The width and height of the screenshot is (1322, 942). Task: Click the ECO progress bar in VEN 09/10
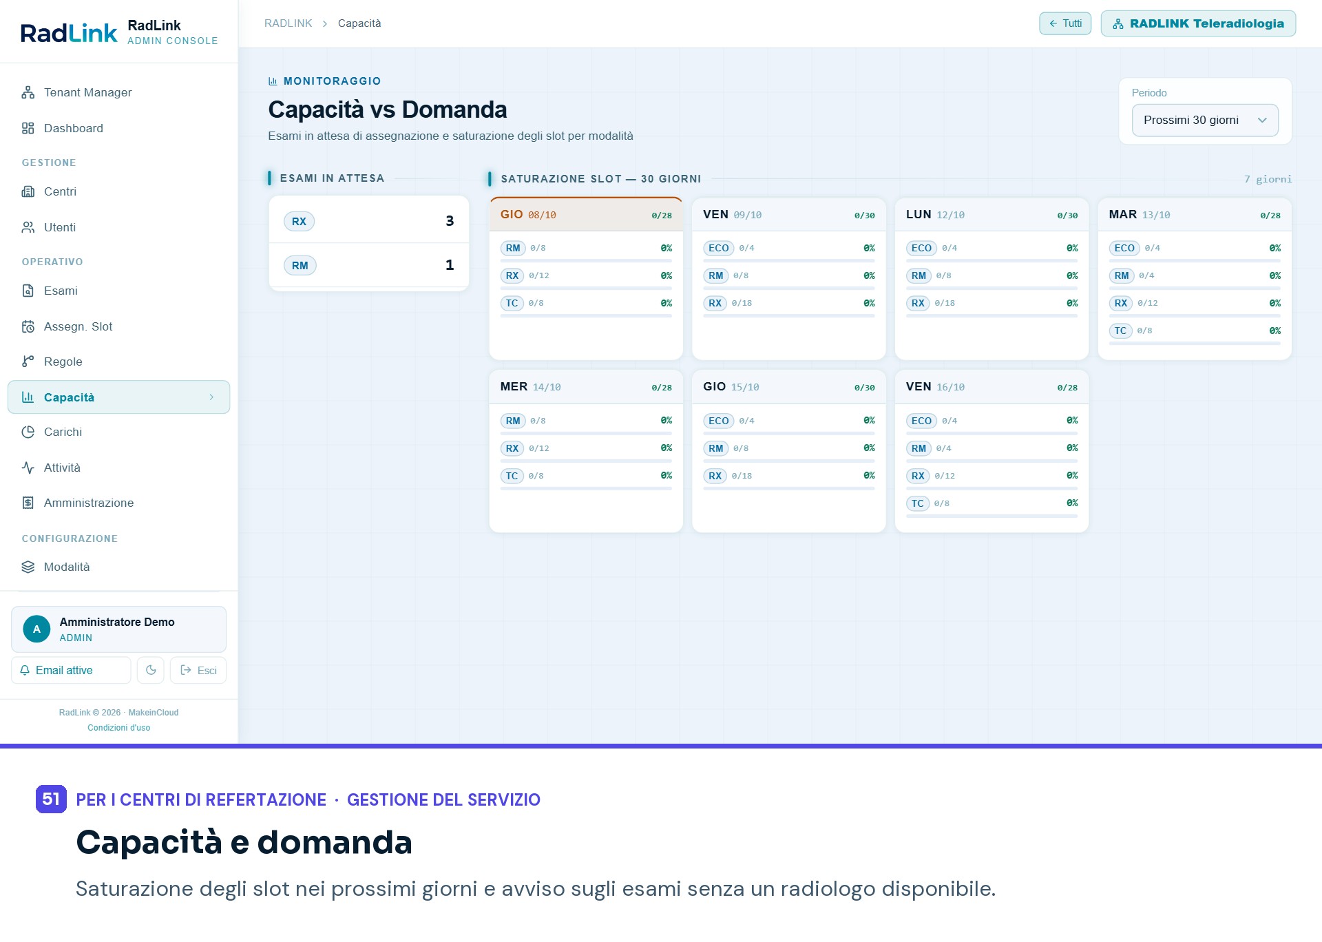[x=788, y=261]
